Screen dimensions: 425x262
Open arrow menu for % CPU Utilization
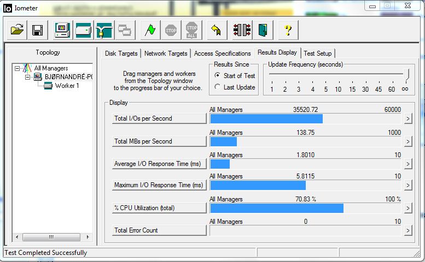[x=408, y=208]
